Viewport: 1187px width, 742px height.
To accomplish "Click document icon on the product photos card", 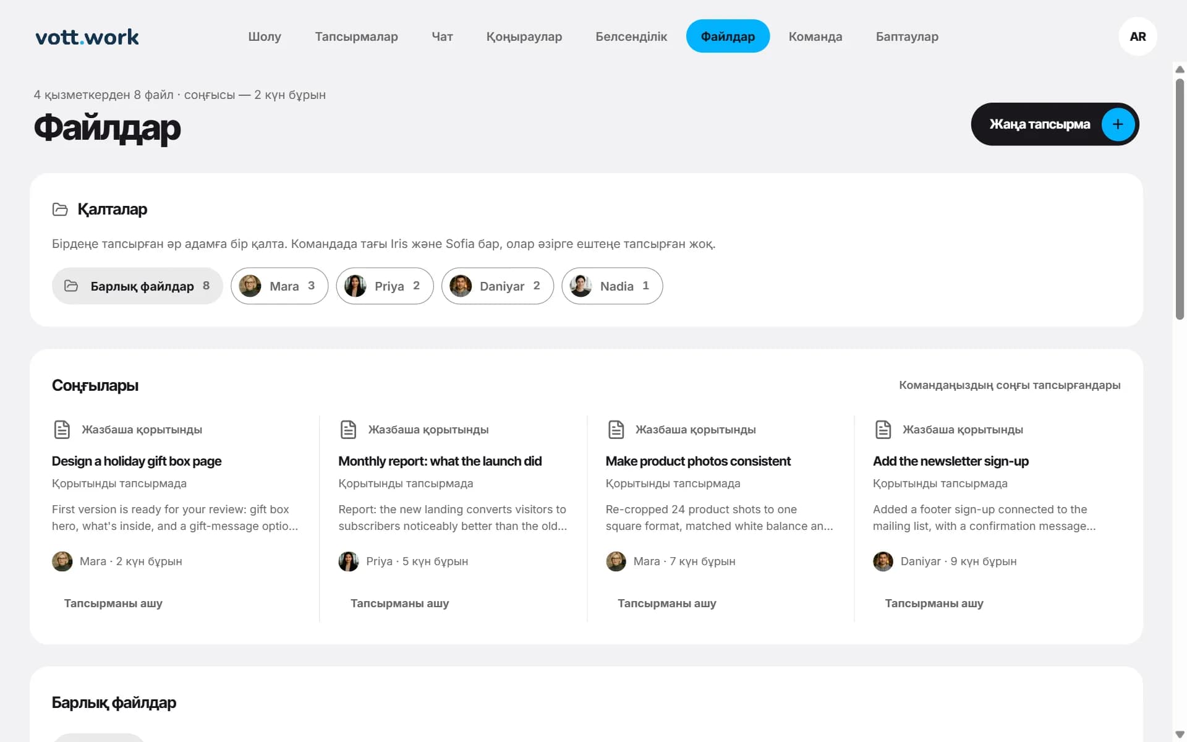I will pos(616,429).
